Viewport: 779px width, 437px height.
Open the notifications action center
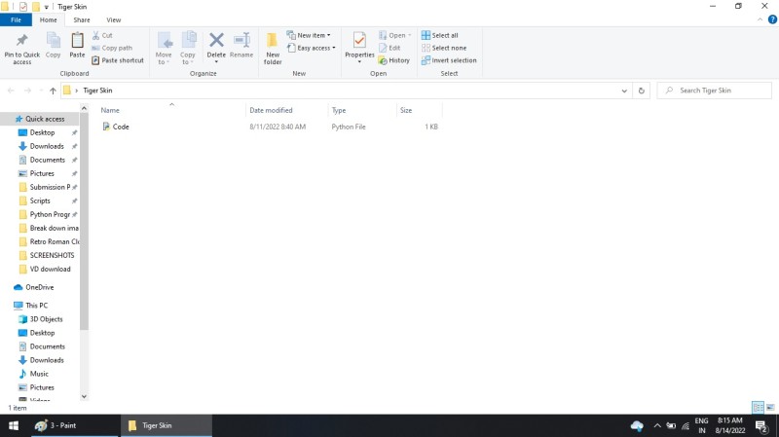pyautogui.click(x=761, y=425)
